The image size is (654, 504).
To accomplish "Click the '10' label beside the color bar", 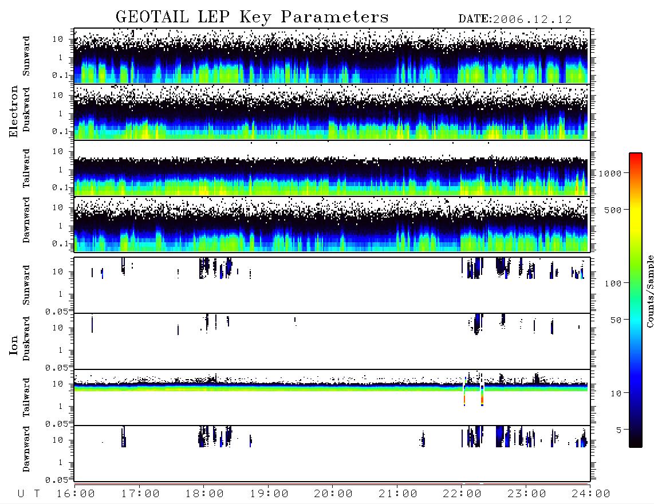I will point(616,393).
